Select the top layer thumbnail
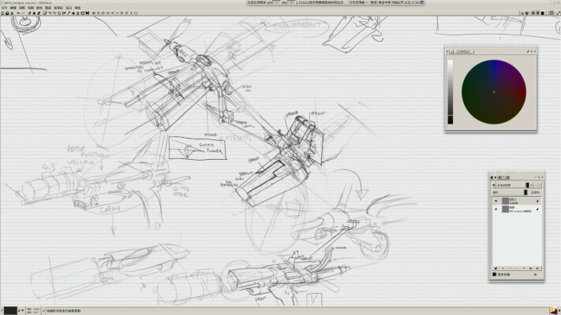561x315 pixels. click(x=506, y=201)
